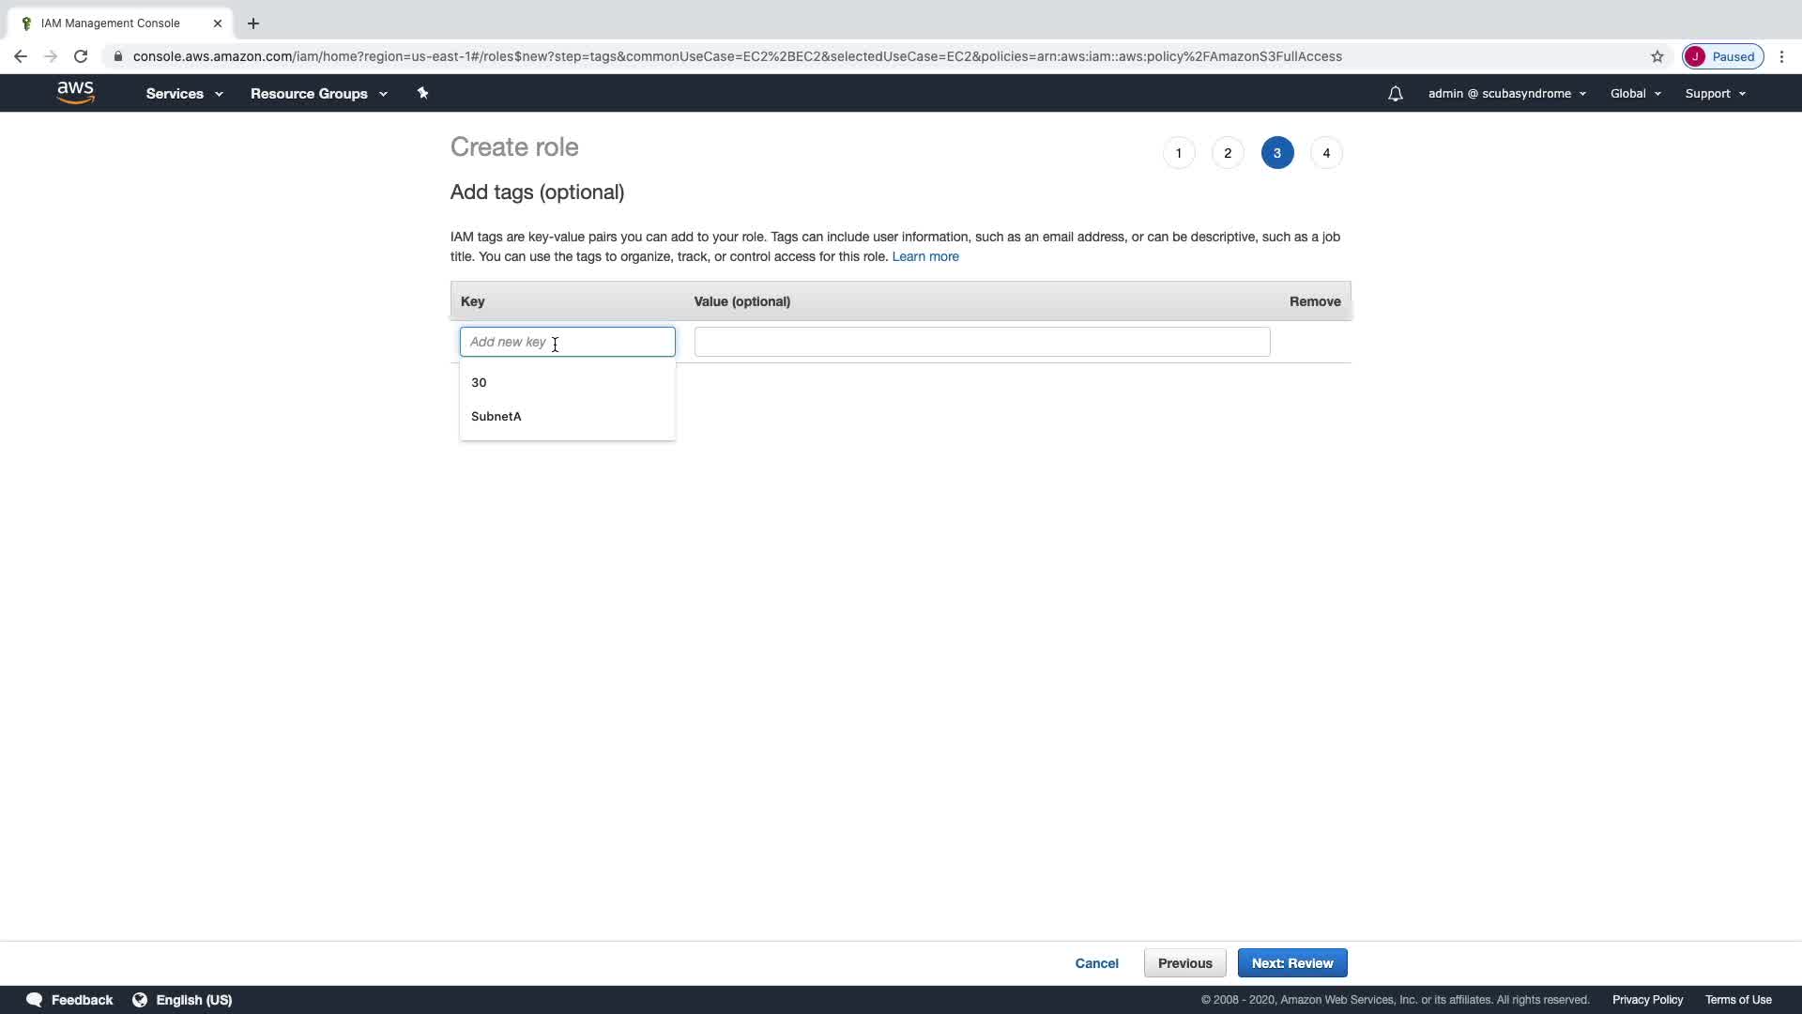The width and height of the screenshot is (1802, 1014).
Task: Select suggested key SubnetA
Action: pos(496,417)
